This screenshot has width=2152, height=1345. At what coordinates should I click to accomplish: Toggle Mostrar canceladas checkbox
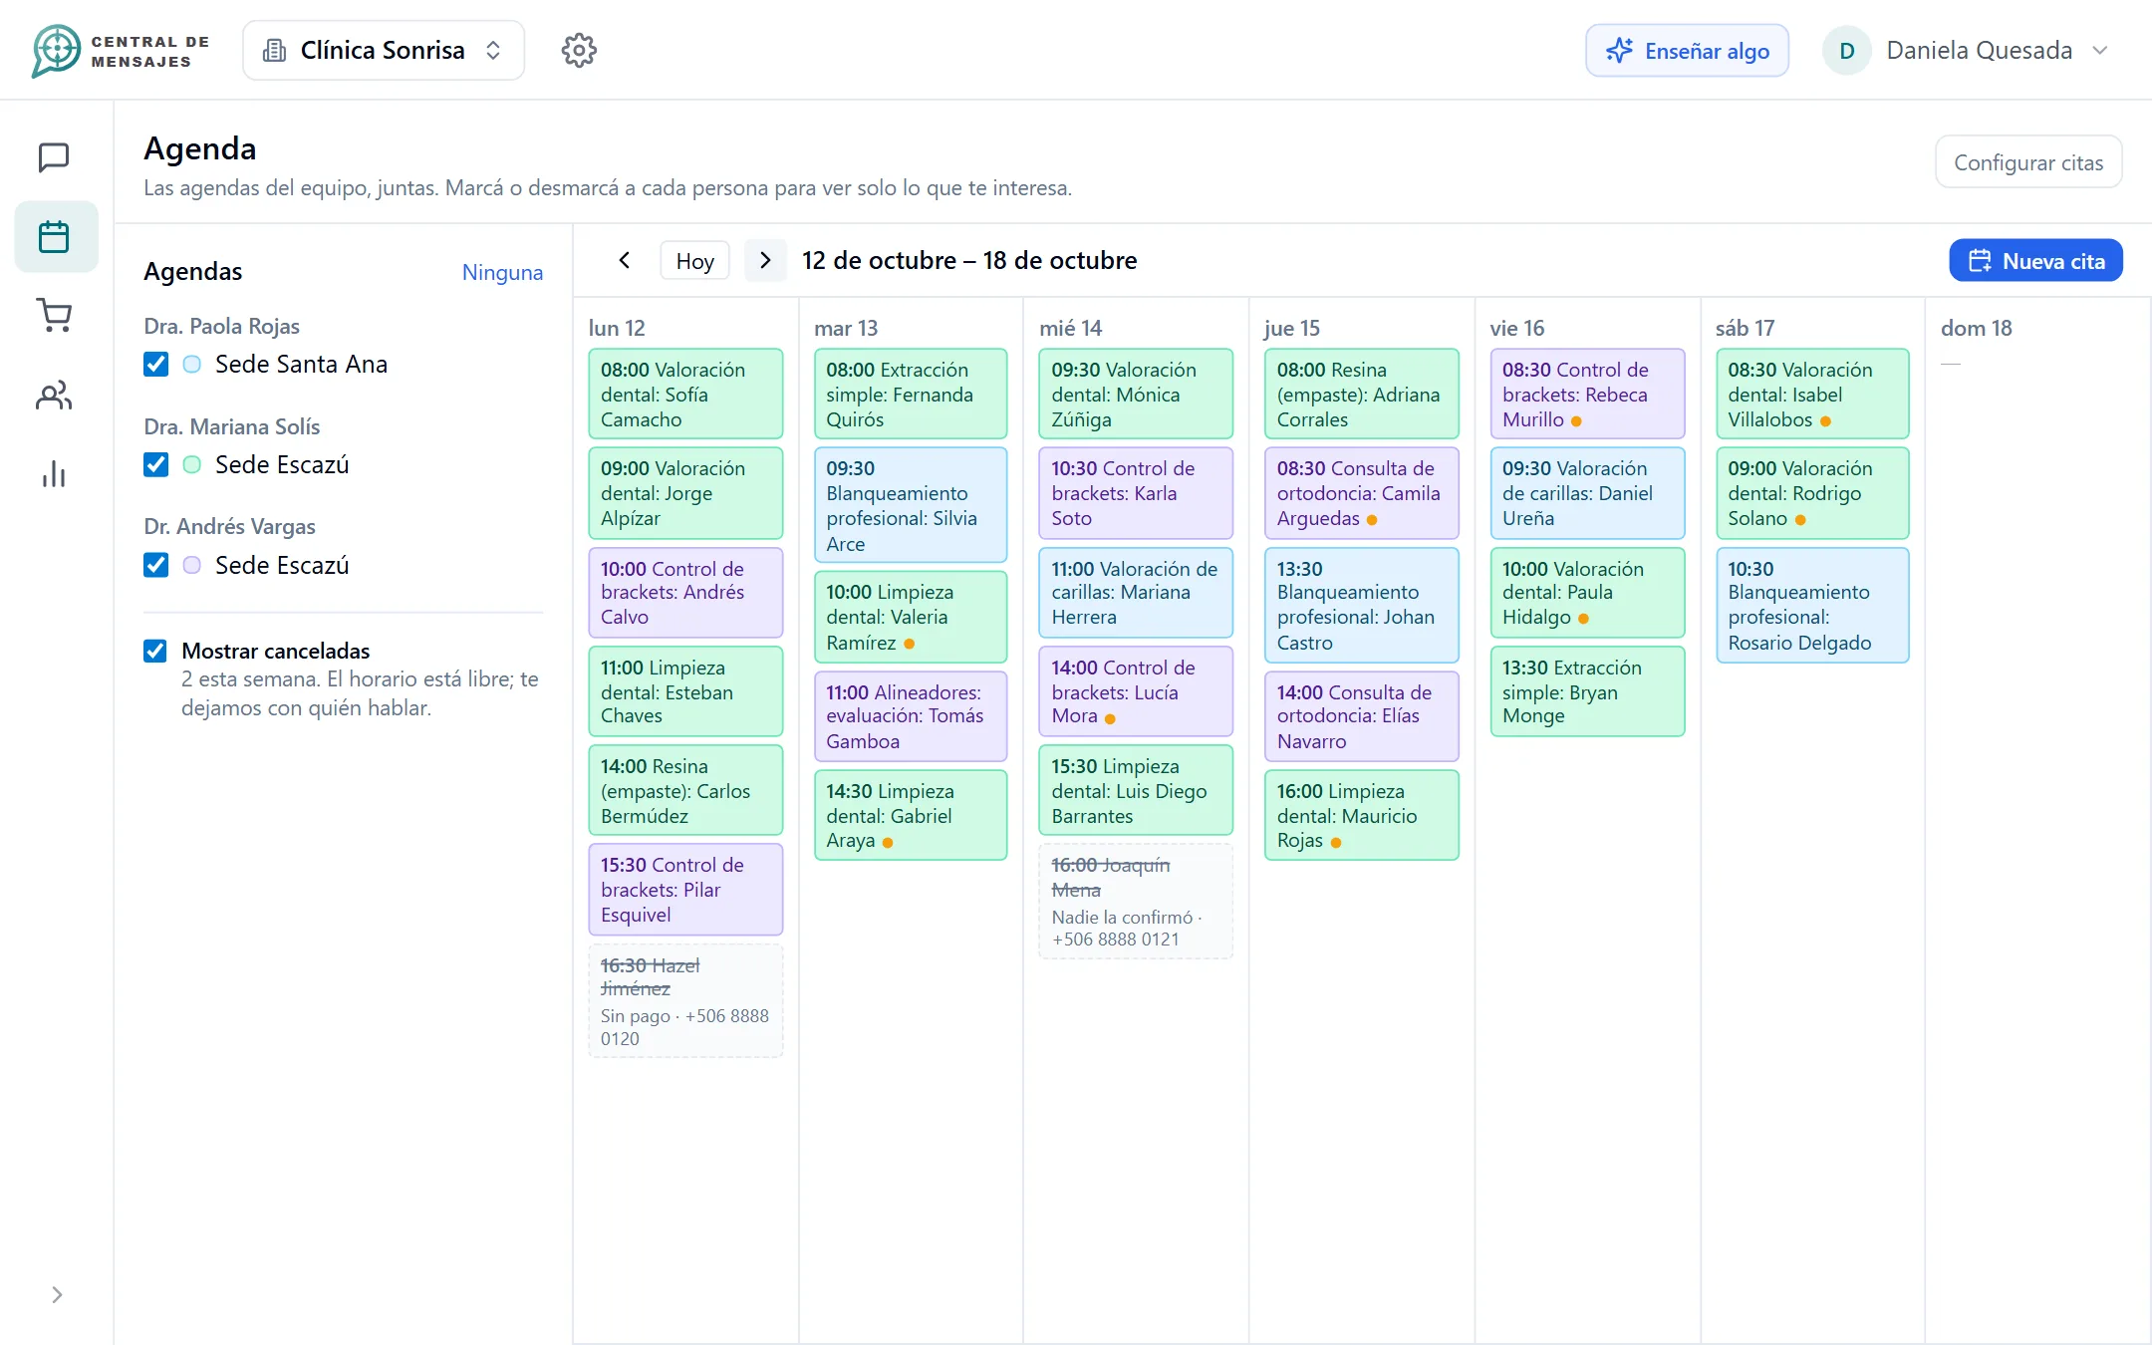[x=155, y=651]
